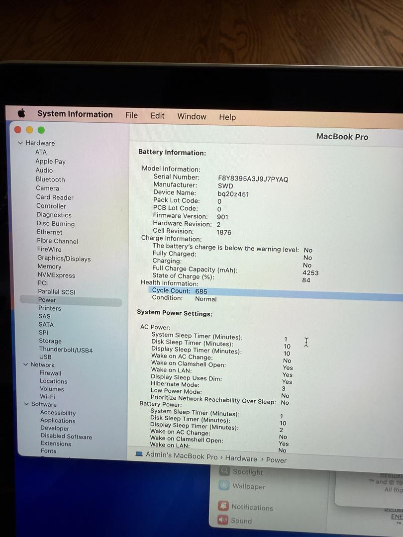Click the serial number F8Y8395A3J9J7PYAQ
Screen dimensions: 403x537
coord(253,179)
